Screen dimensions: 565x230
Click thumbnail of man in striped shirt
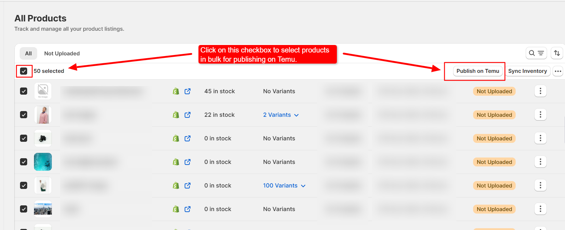(x=43, y=115)
